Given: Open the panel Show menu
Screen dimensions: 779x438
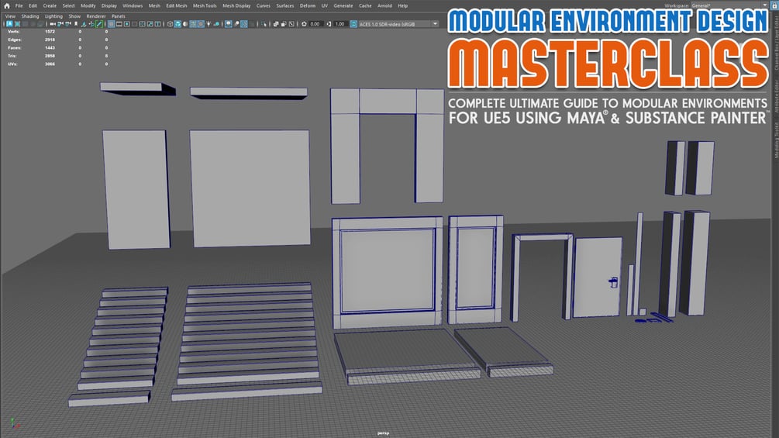Looking at the screenshot, I should (74, 16).
